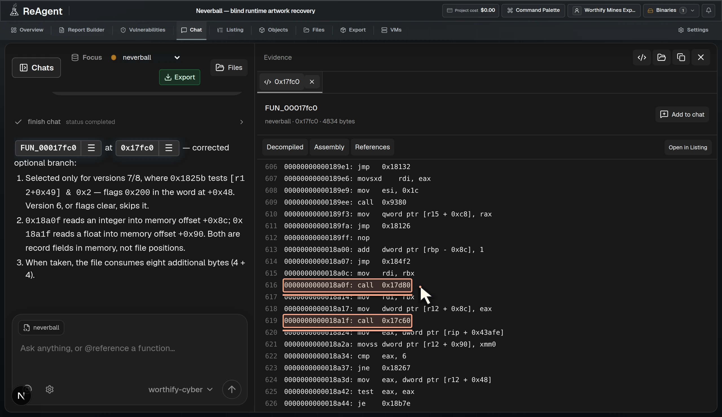Expand the finish chat status row

(x=129, y=122)
